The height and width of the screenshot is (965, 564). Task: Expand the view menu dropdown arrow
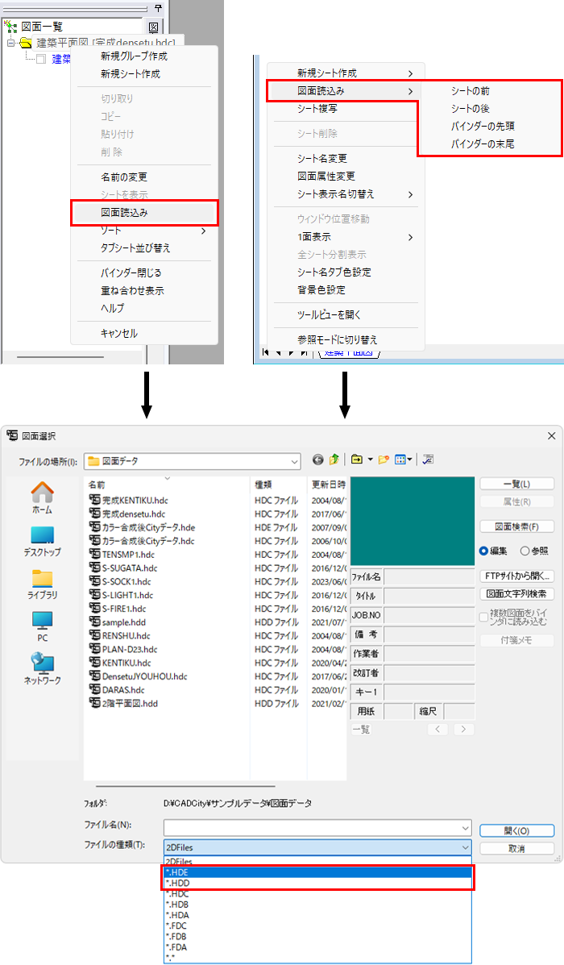pyautogui.click(x=409, y=460)
